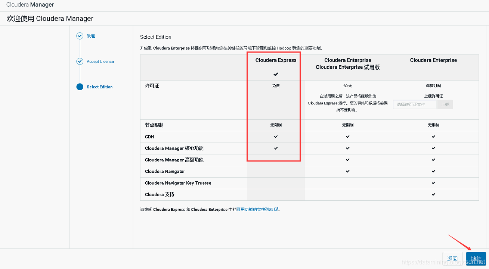Click the 上载 upload button
Screen dimensions: 489x269
445,104
